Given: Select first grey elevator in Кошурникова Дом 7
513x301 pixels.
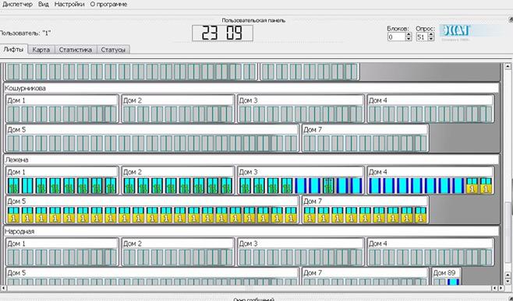Looking at the screenshot, I should [x=310, y=143].
